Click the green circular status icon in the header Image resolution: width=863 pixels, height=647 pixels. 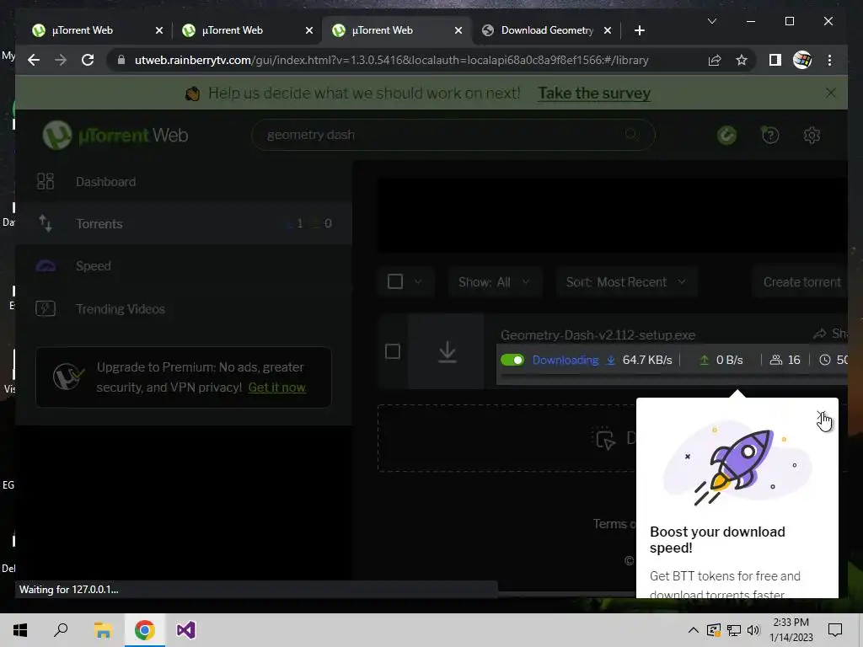point(726,135)
